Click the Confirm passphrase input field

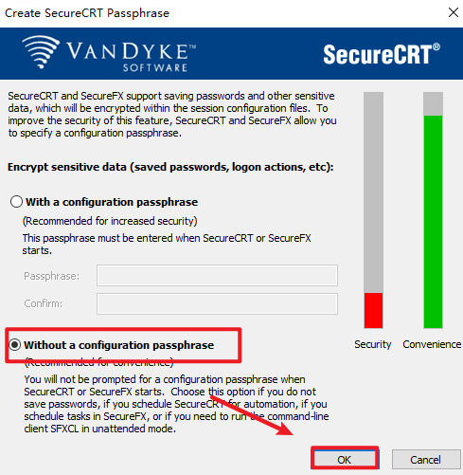217,303
